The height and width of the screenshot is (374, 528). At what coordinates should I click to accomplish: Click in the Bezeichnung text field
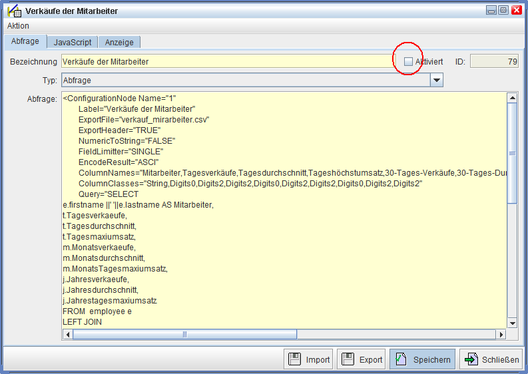[226, 61]
